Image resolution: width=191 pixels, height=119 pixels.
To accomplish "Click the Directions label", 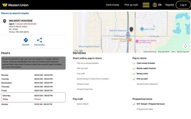I will click(x=26, y=45).
